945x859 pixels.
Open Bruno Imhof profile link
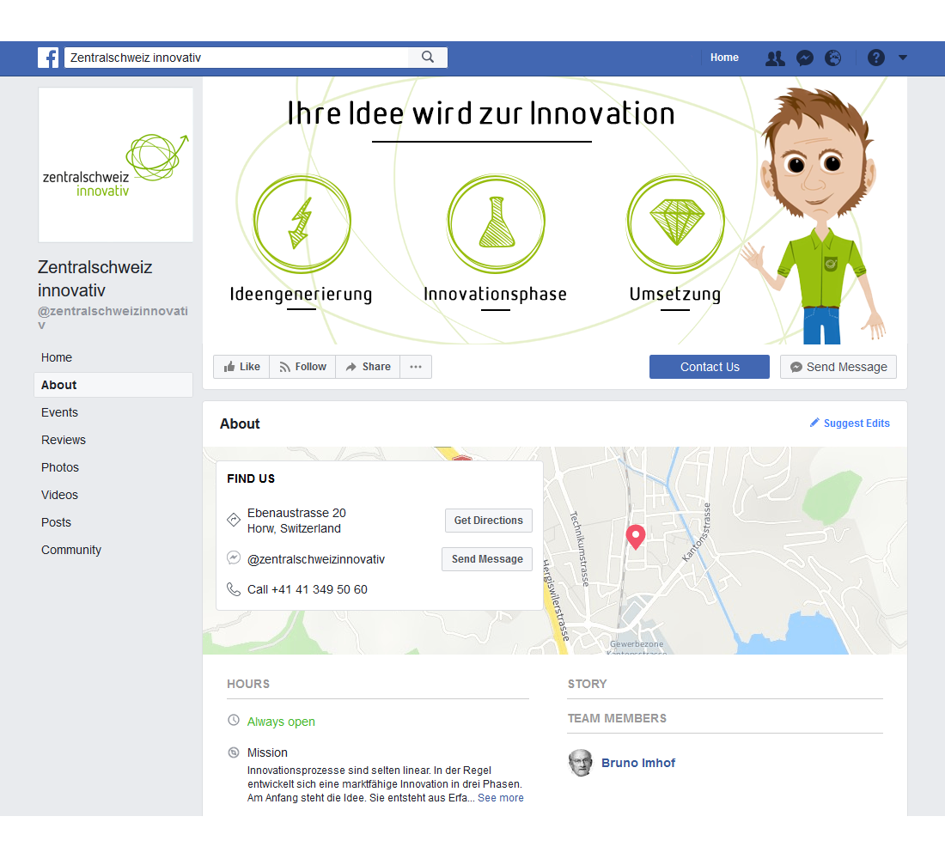(x=638, y=763)
